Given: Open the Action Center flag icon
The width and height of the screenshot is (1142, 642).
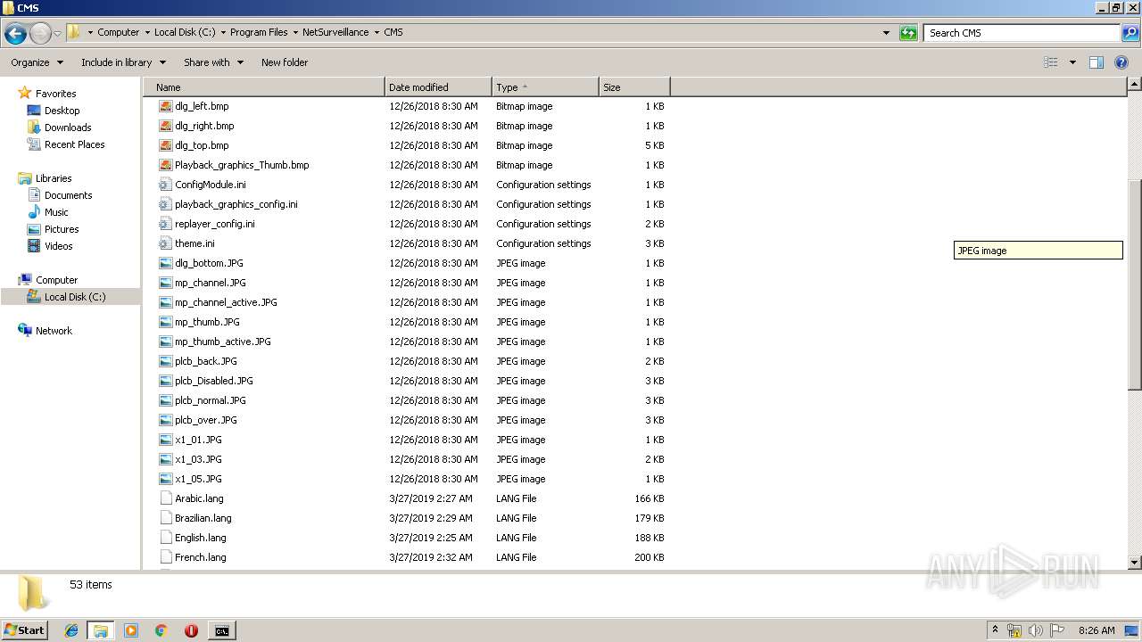Looking at the screenshot, I should (x=1057, y=630).
